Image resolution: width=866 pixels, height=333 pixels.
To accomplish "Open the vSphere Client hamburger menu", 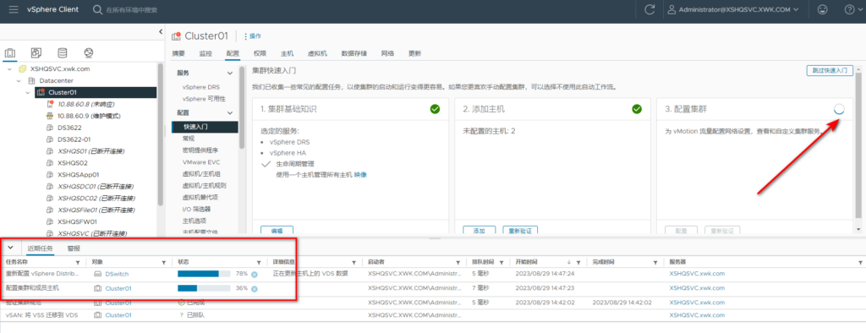I will pos(14,9).
